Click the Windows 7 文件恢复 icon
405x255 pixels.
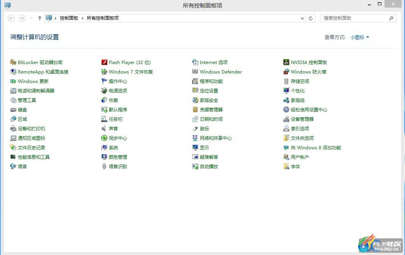(x=104, y=72)
